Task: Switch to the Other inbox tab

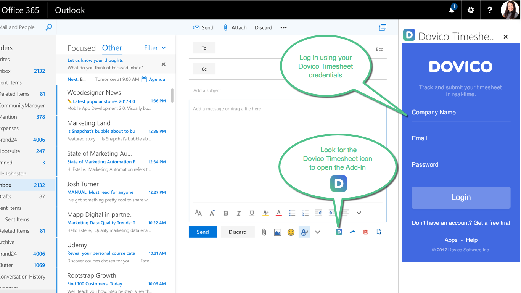Action: pos(112,48)
